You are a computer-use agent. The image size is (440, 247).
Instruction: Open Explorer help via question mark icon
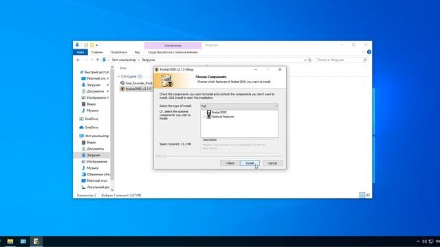(369, 52)
